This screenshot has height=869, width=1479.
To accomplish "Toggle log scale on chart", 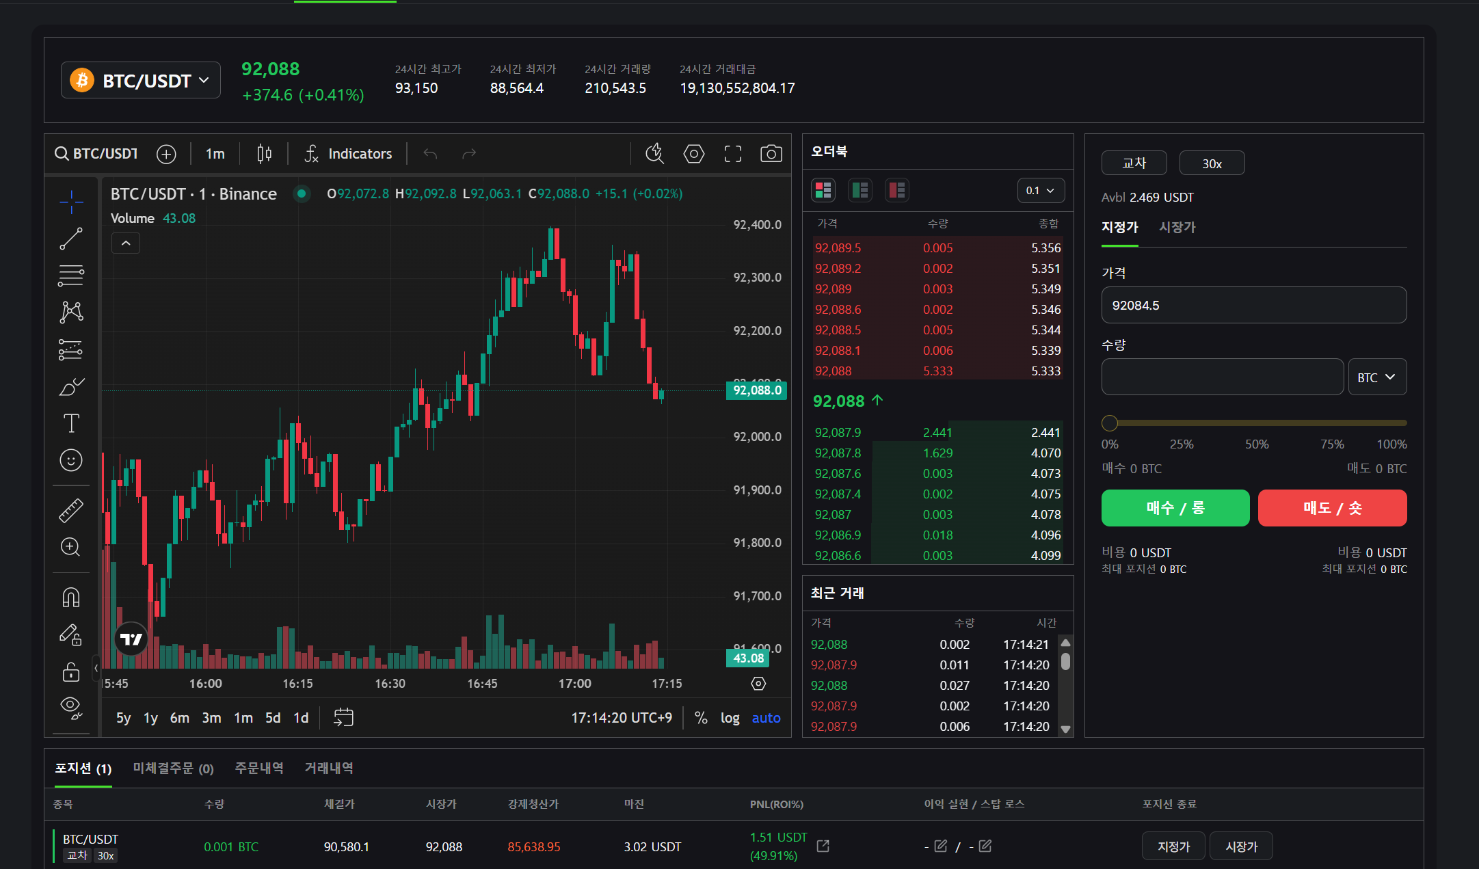I will click(730, 718).
